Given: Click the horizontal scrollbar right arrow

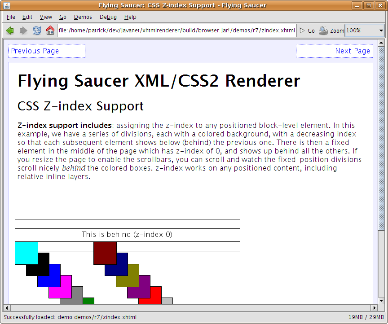Looking at the screenshot, I should 375,308.
